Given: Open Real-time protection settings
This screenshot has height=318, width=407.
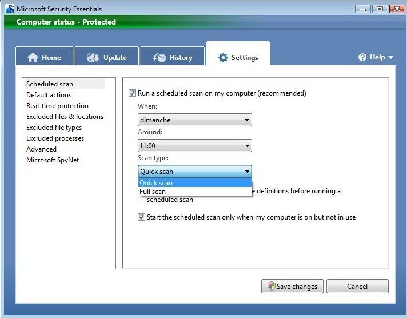Looking at the screenshot, I should [x=57, y=106].
